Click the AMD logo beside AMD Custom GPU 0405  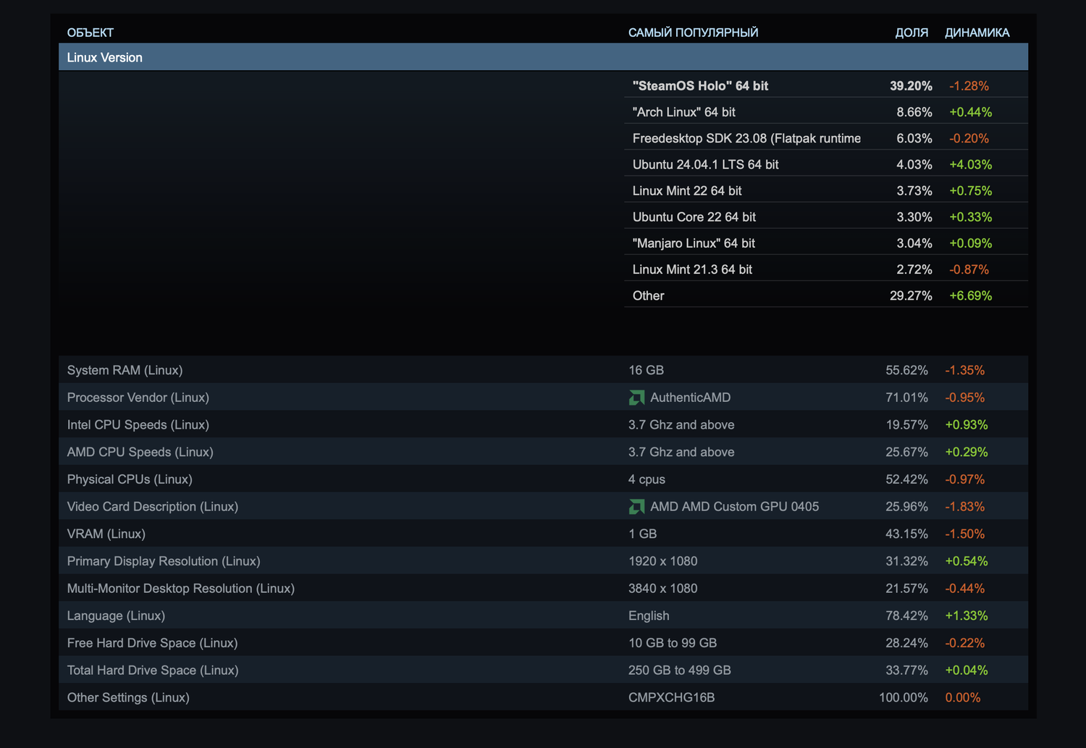click(x=636, y=507)
